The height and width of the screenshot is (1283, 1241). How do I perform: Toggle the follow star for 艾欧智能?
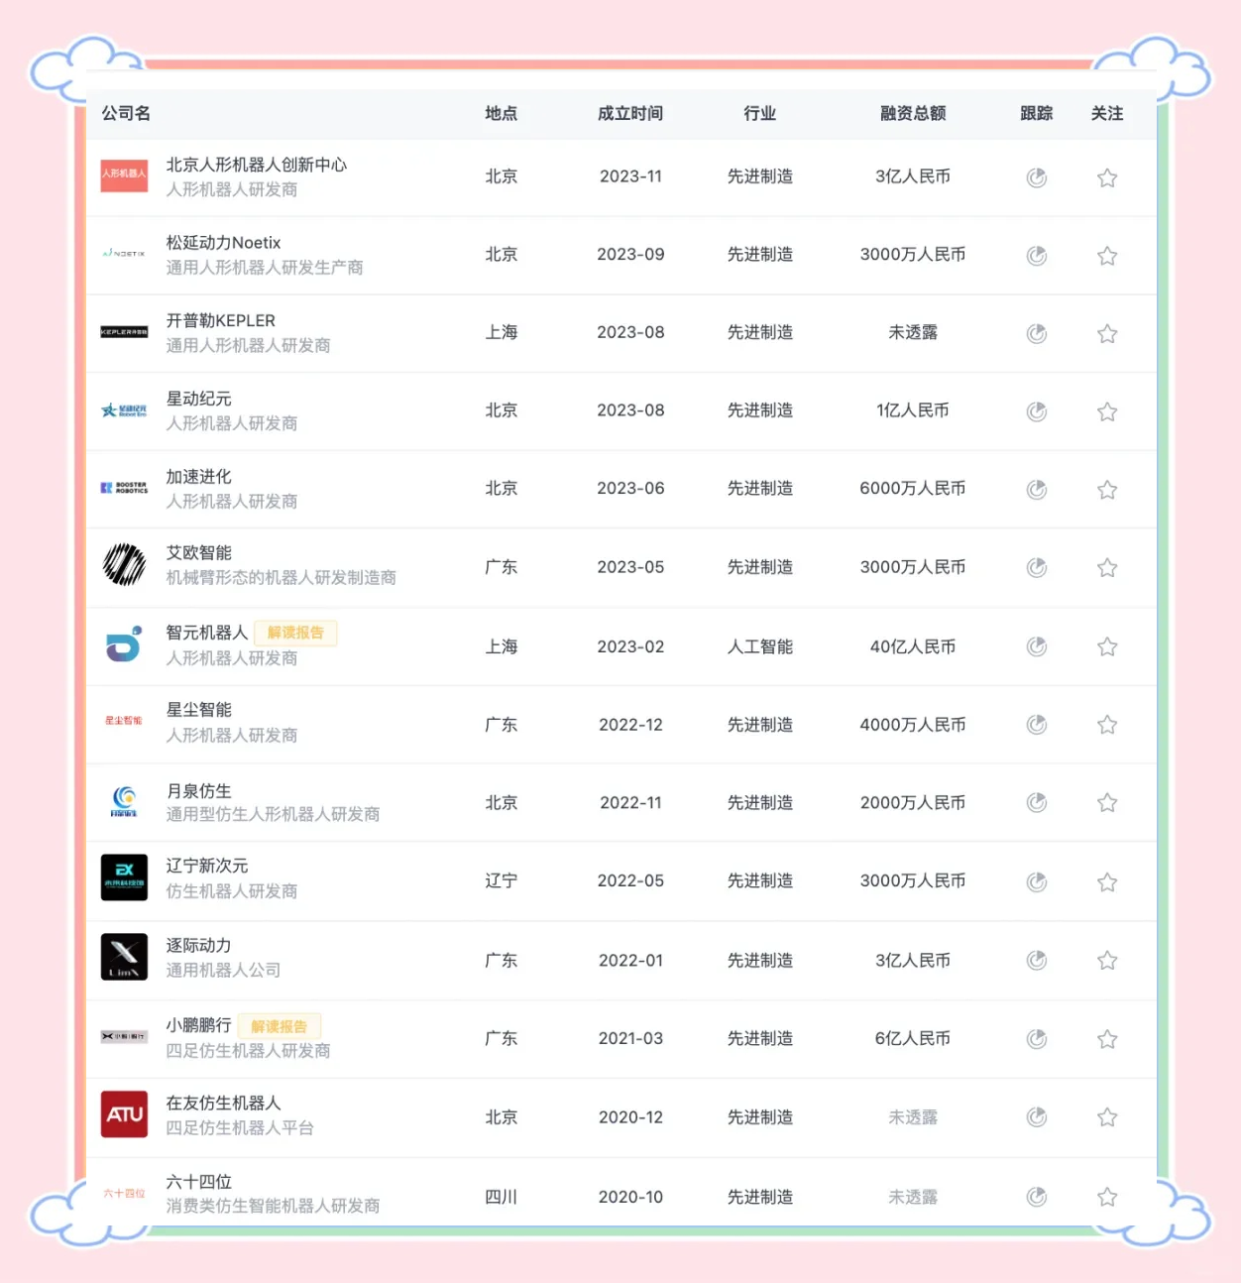point(1107,567)
